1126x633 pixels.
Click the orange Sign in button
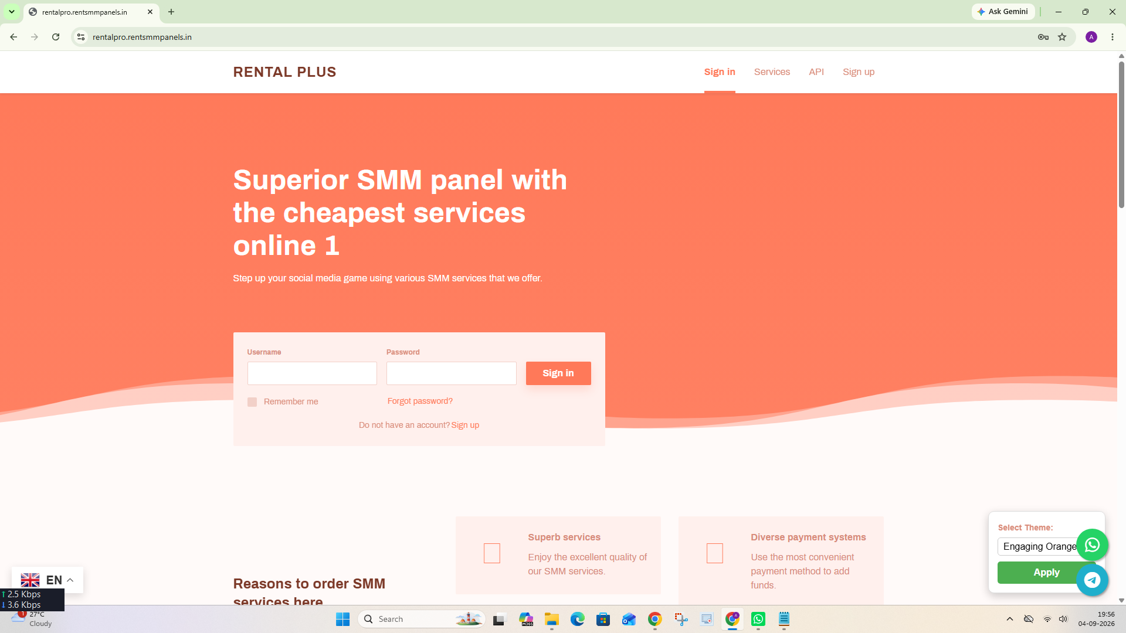(x=558, y=373)
